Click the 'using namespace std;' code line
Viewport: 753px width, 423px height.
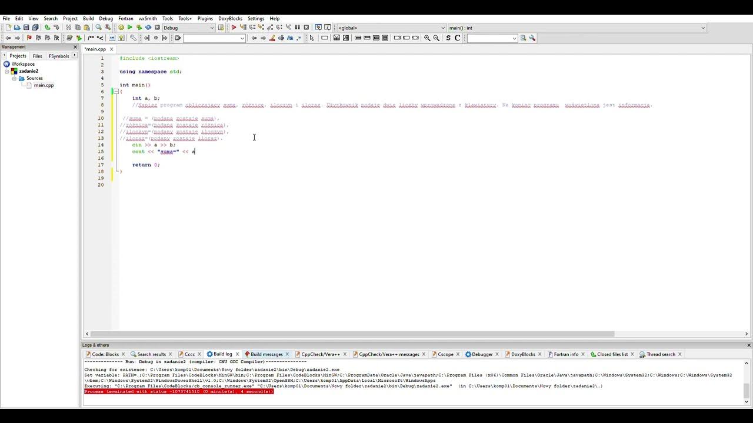pyautogui.click(x=151, y=72)
